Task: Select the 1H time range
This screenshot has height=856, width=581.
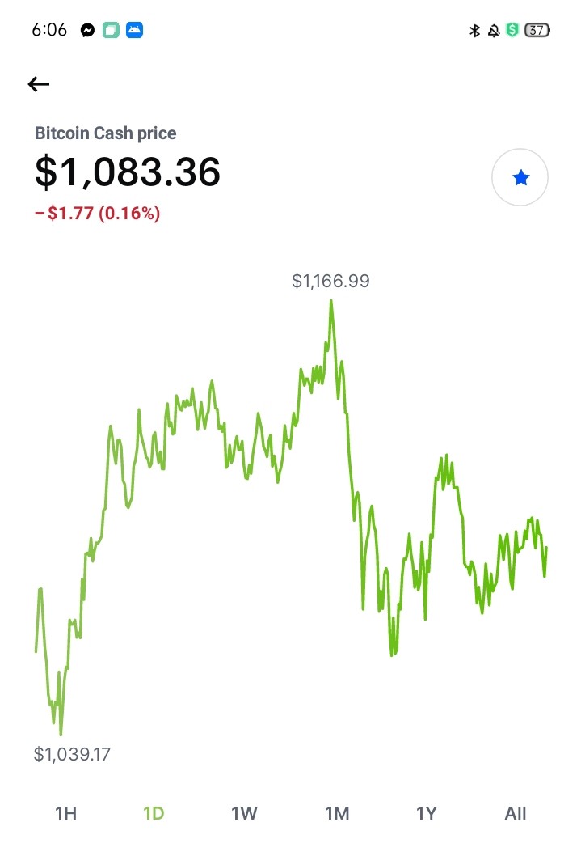Action: click(66, 813)
